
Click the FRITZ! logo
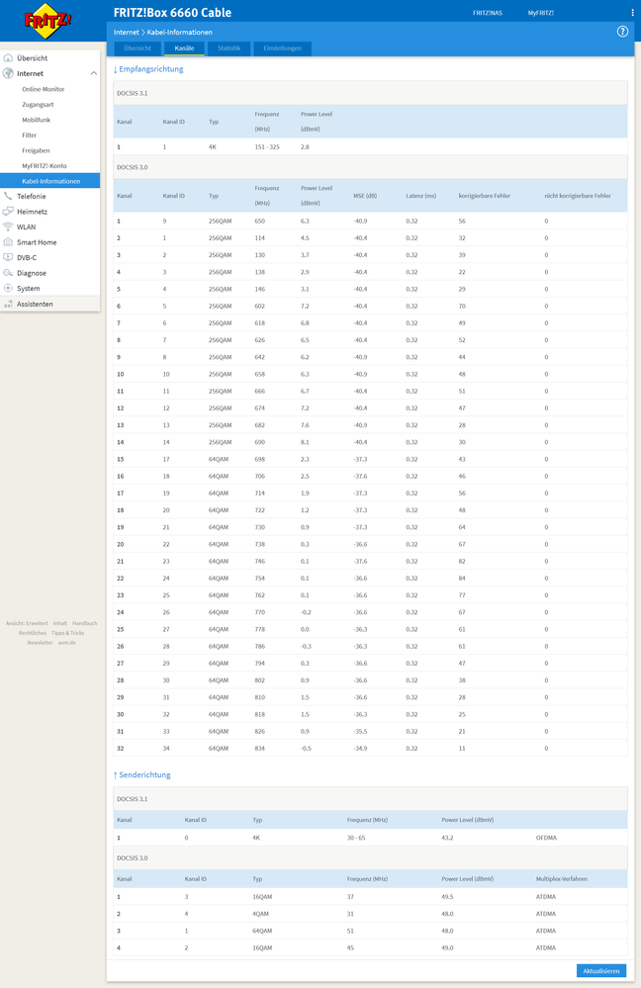pos(47,20)
